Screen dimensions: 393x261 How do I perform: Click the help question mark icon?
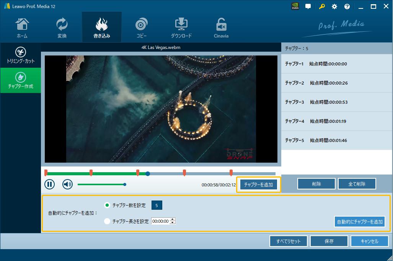click(x=347, y=7)
